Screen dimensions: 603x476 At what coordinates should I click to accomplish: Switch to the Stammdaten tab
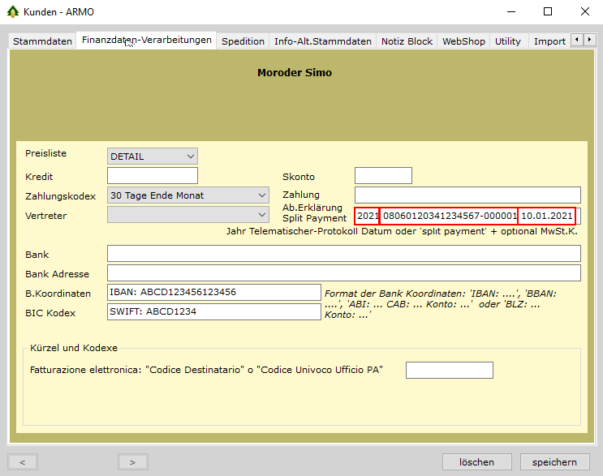pos(42,41)
